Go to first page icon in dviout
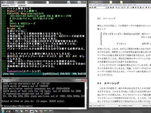The image size is (151, 113). point(146,7)
